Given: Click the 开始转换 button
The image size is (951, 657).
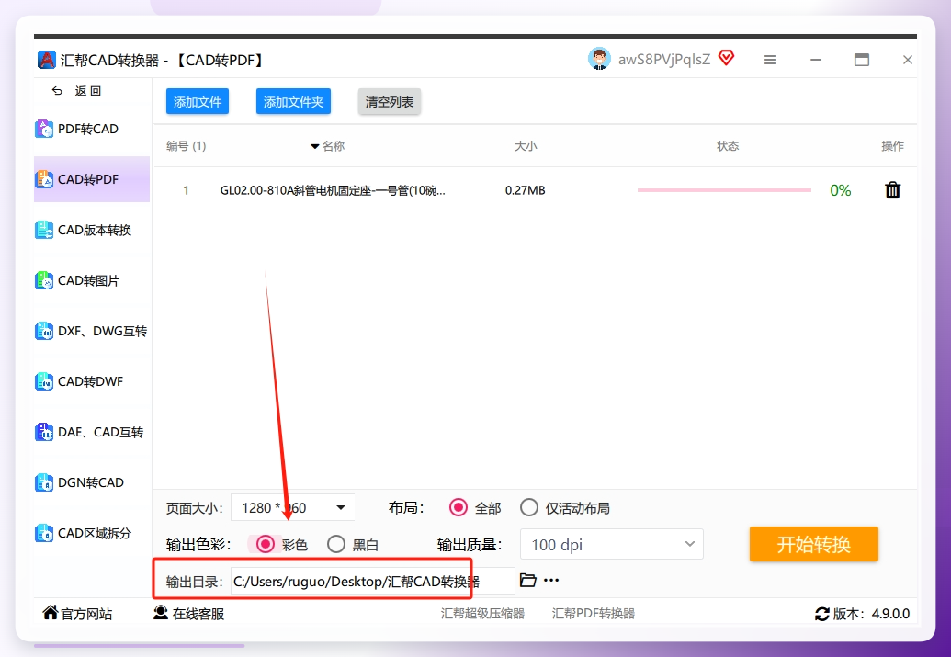Looking at the screenshot, I should click(814, 544).
